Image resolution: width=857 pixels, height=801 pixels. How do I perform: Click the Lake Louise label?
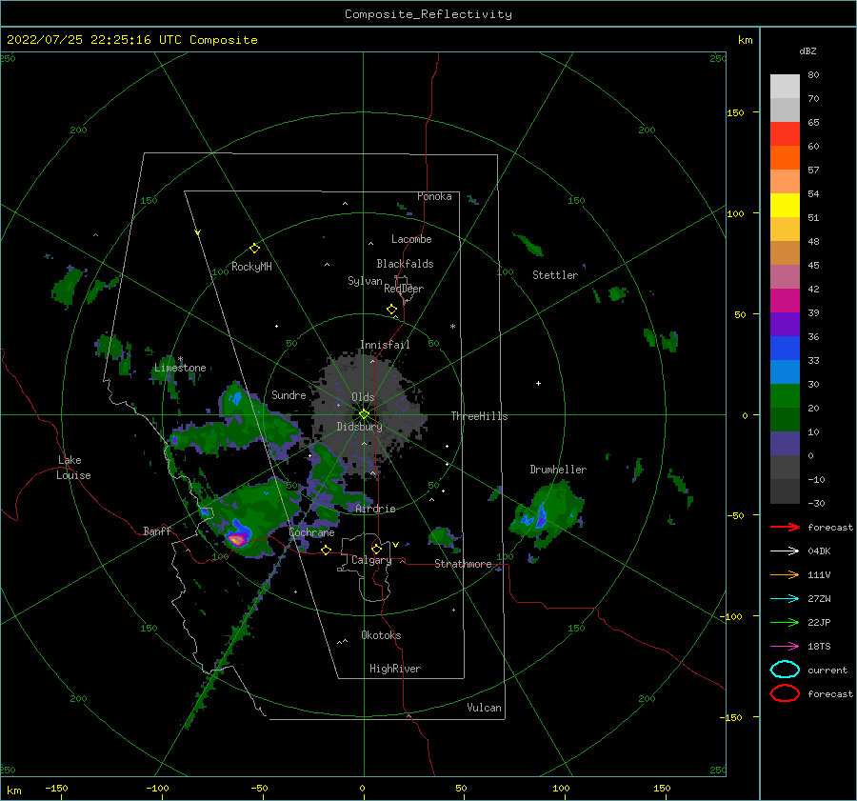pyautogui.click(x=73, y=468)
